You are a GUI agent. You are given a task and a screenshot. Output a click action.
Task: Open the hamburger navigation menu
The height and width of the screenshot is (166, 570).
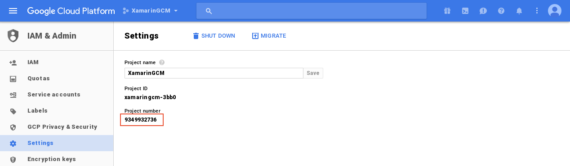(13, 11)
